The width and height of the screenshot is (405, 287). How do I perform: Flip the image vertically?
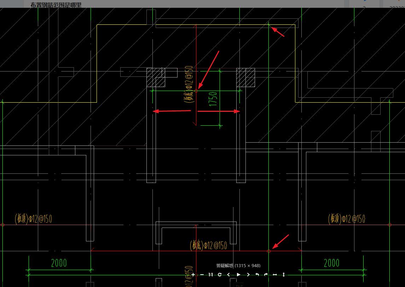tap(284, 275)
